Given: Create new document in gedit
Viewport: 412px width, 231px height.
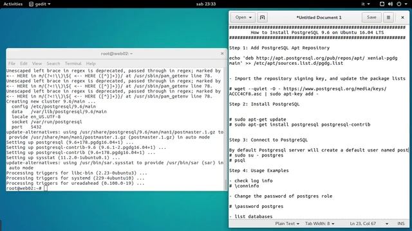Looking at the screenshot, I should coord(262,17).
